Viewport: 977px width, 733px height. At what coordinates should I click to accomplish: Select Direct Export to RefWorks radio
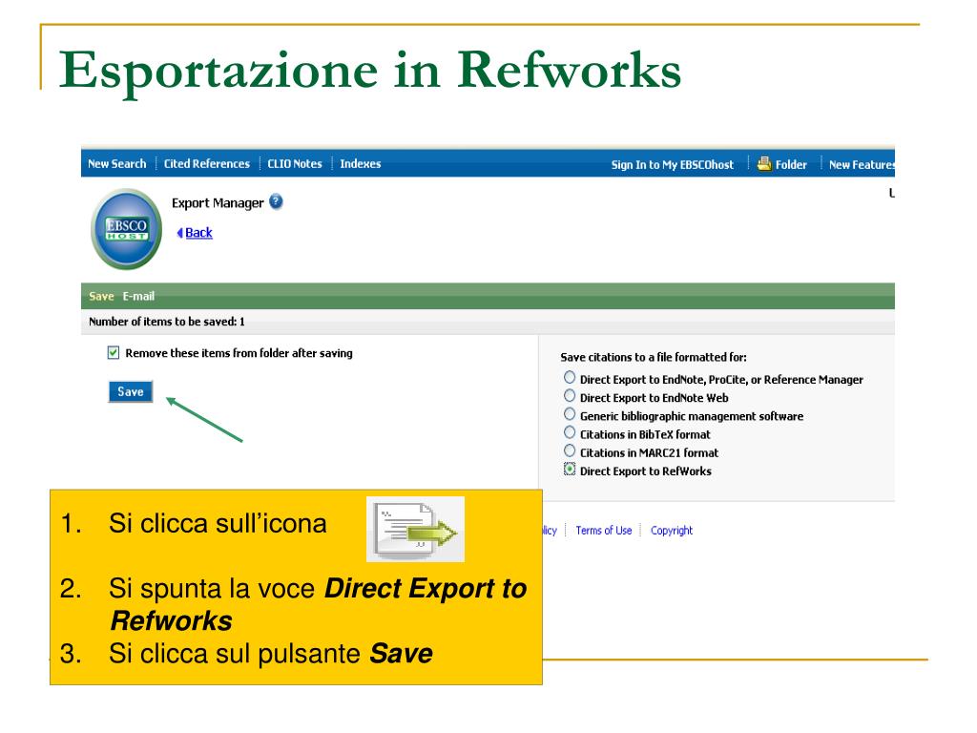pyautogui.click(x=570, y=470)
